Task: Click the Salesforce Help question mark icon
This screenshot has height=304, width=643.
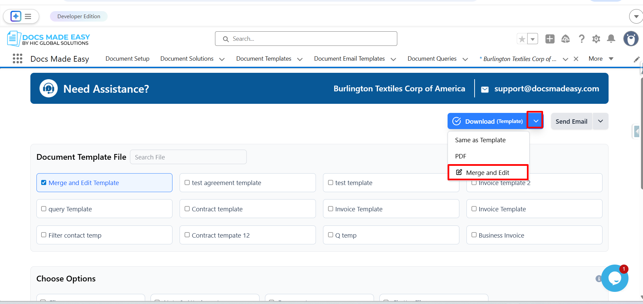Action: tap(581, 39)
